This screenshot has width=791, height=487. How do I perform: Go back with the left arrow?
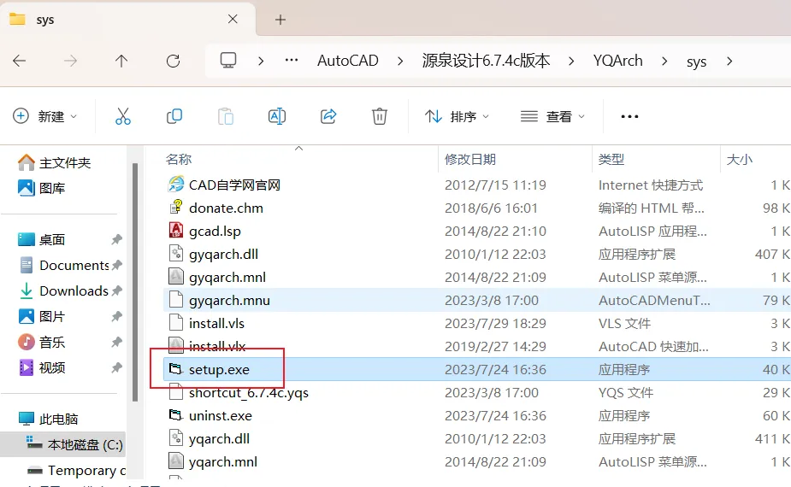[x=19, y=61]
